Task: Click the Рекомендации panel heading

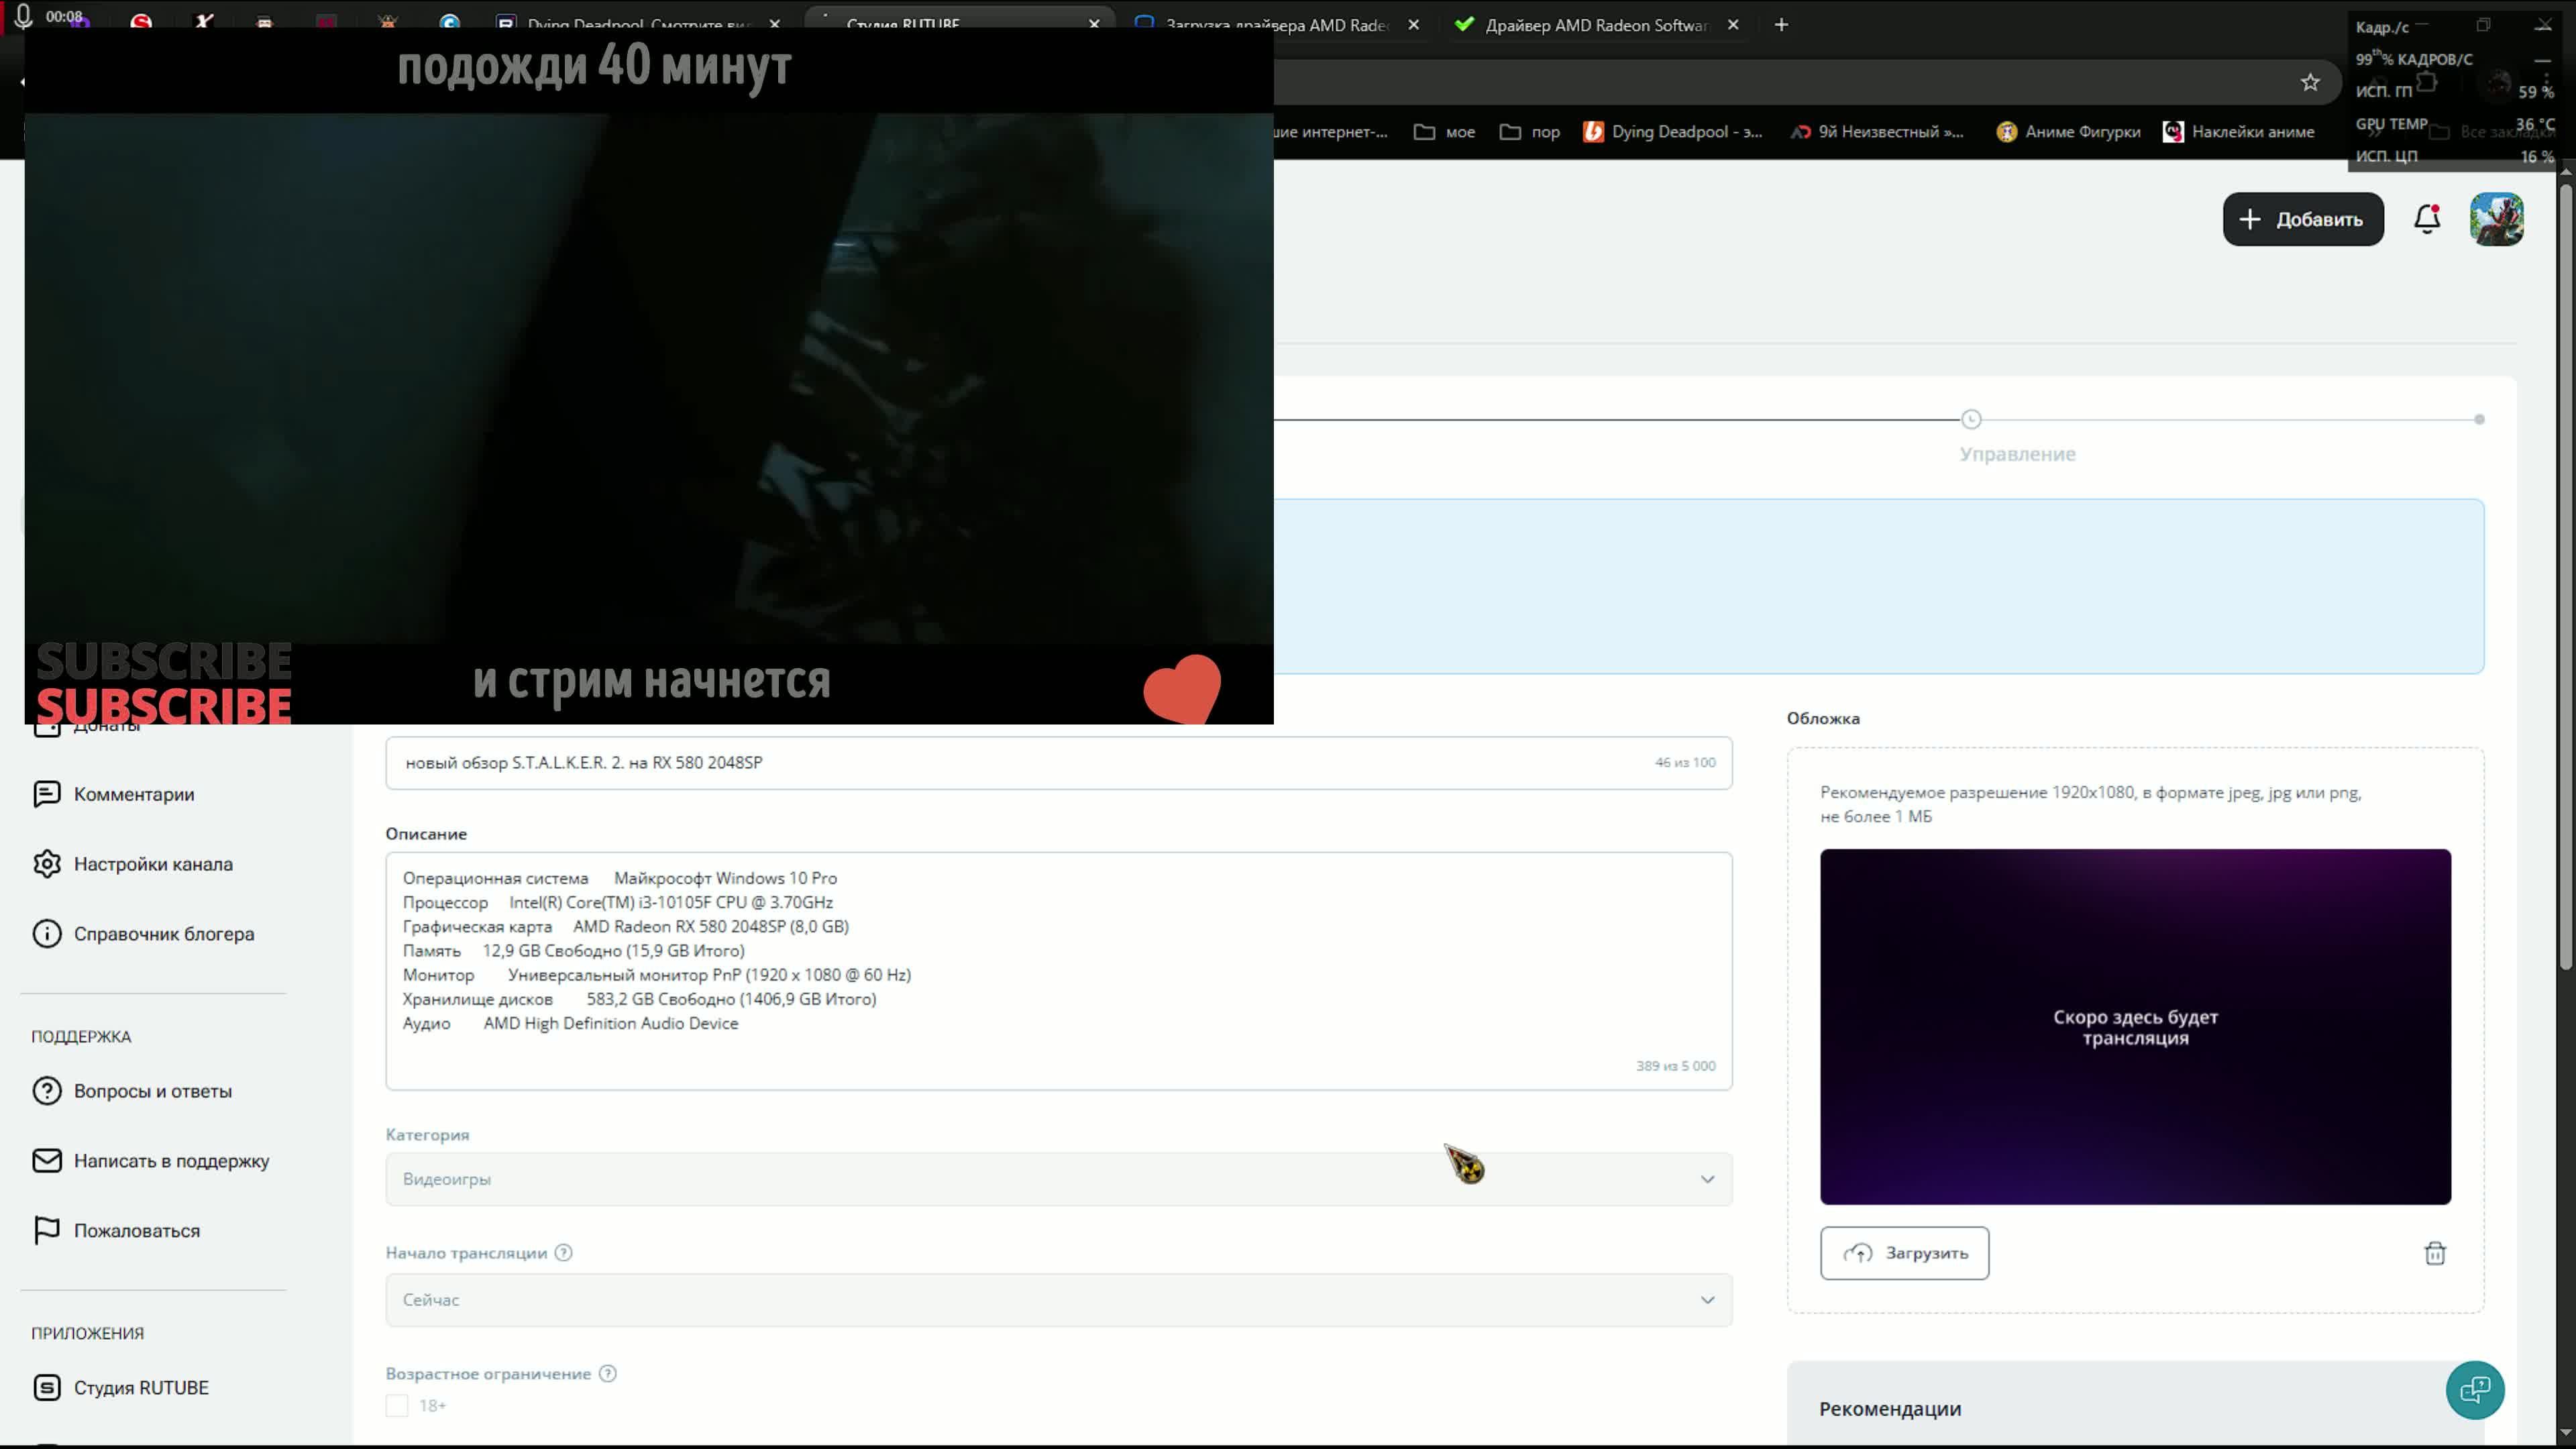Action: (1890, 1409)
